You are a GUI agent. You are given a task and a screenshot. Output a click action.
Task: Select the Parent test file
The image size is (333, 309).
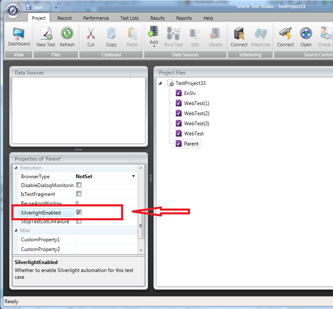point(187,144)
